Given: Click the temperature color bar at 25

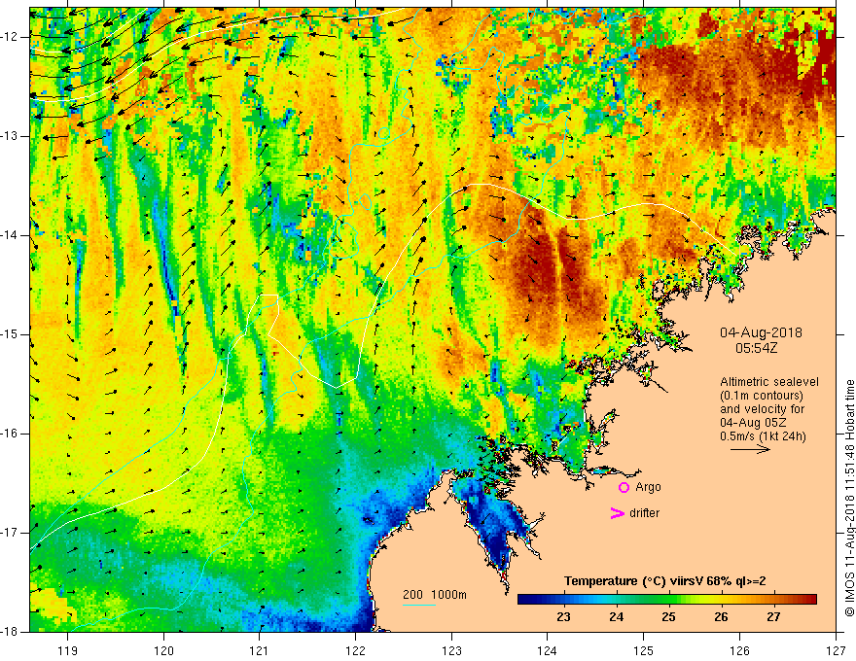Looking at the screenshot, I should 668,599.
